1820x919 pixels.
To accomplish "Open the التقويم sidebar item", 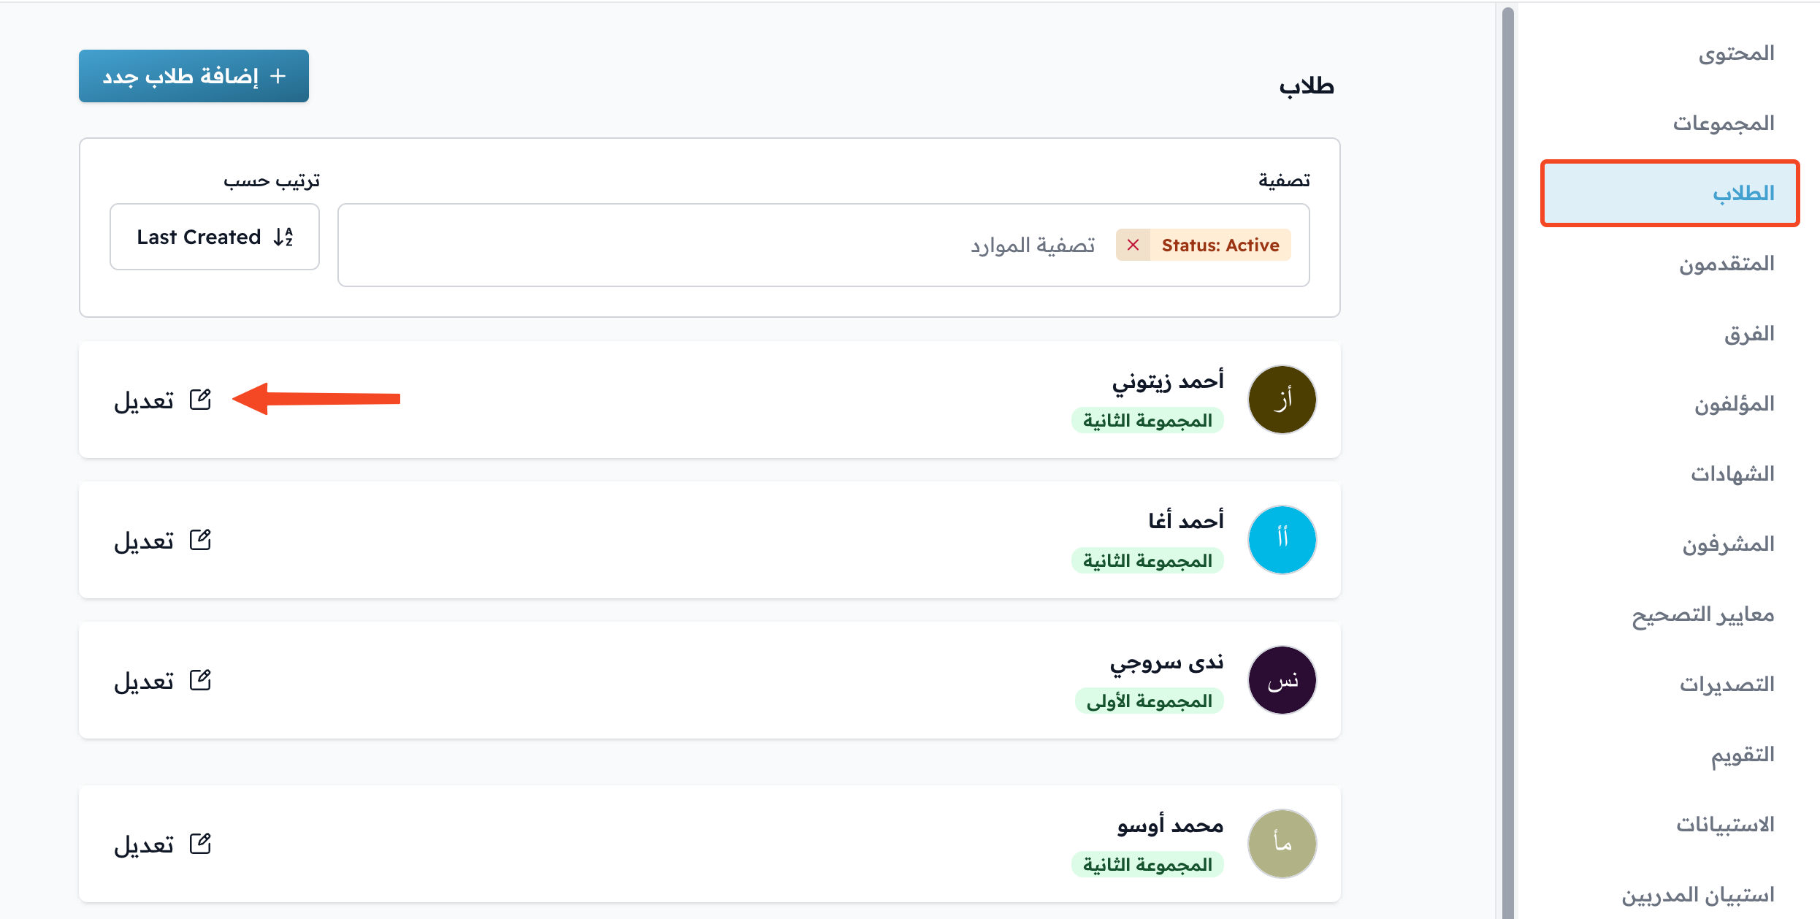I will (x=1743, y=755).
